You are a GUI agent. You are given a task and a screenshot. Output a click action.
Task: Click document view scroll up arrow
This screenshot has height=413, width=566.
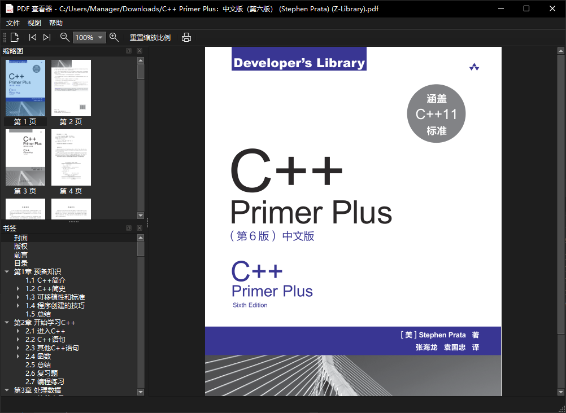click(560, 51)
